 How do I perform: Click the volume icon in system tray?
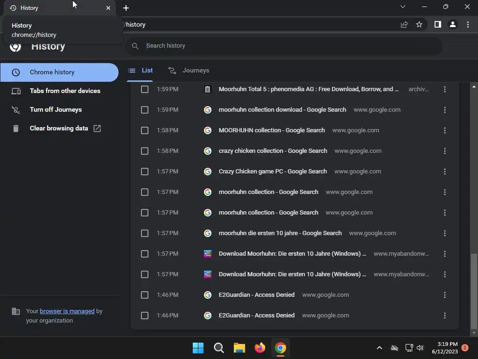(x=421, y=348)
